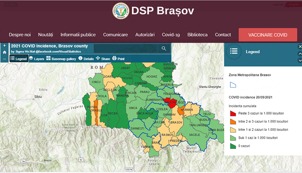302x173 pixels.
Task: Click the map search input field
Action: tap(125, 49)
